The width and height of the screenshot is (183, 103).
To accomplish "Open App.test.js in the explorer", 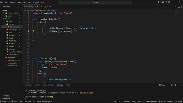I will (13, 41).
